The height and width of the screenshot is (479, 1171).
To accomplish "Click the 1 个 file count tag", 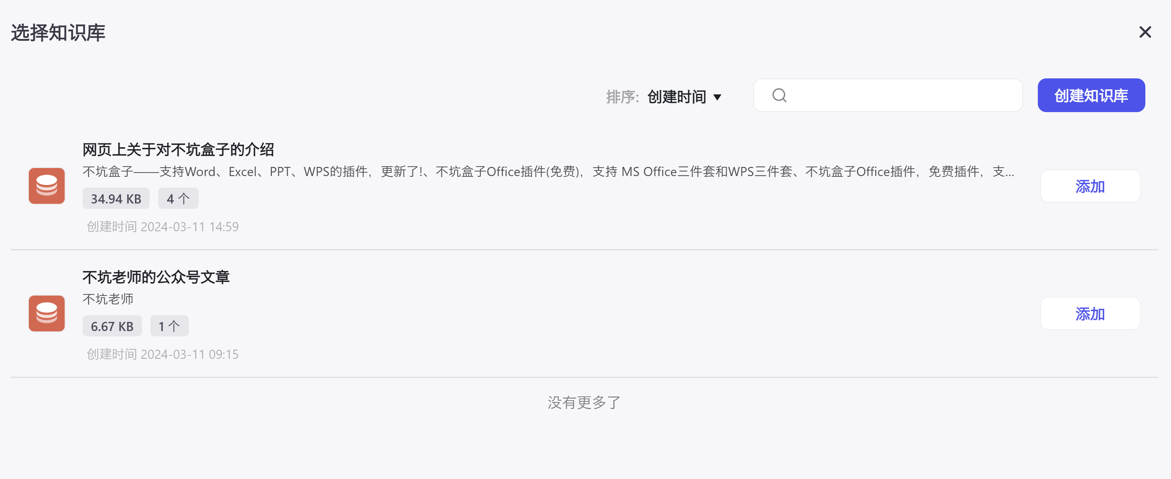I will [x=169, y=326].
